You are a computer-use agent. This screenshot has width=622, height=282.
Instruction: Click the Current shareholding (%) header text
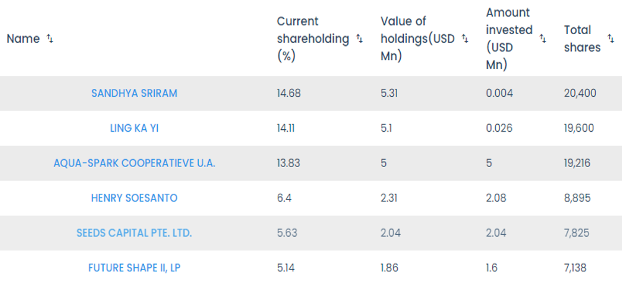click(x=313, y=39)
